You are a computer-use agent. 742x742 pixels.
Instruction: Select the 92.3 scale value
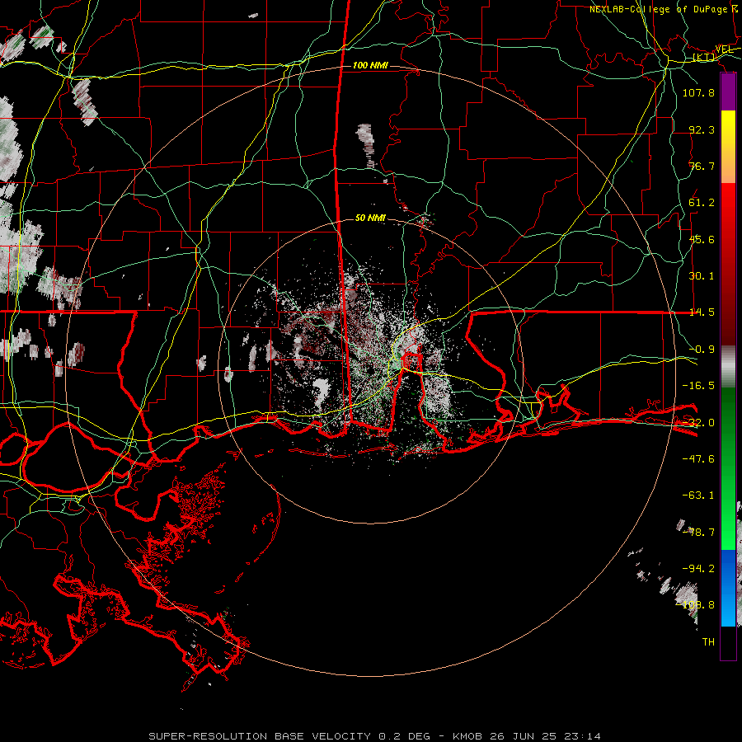click(702, 129)
